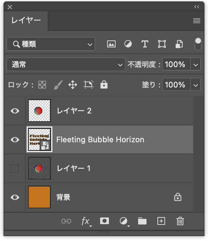Hide レイヤー 2 with eye icon
The image size is (208, 241).
coord(15,111)
